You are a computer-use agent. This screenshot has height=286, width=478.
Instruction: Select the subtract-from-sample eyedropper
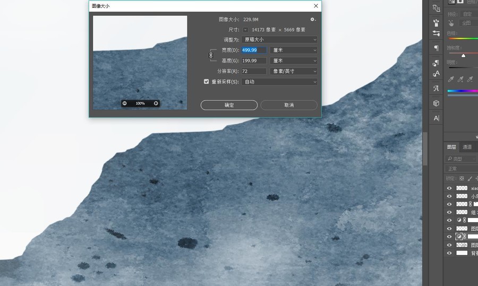click(x=470, y=79)
